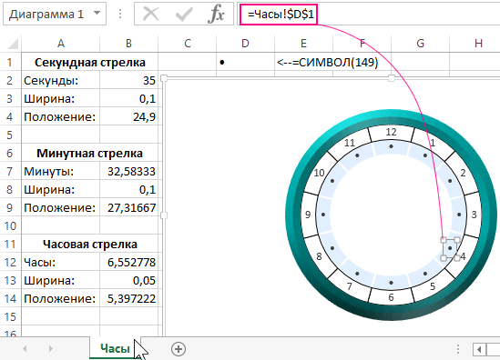Switch to the Часы sheet tab
This screenshot has height=360, width=500.
(x=115, y=348)
